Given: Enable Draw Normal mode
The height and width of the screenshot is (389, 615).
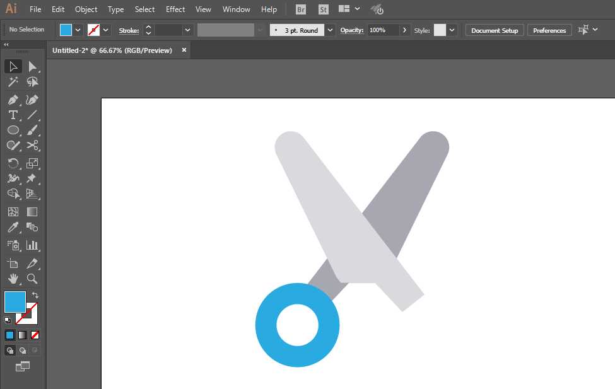Looking at the screenshot, I should [x=10, y=351].
